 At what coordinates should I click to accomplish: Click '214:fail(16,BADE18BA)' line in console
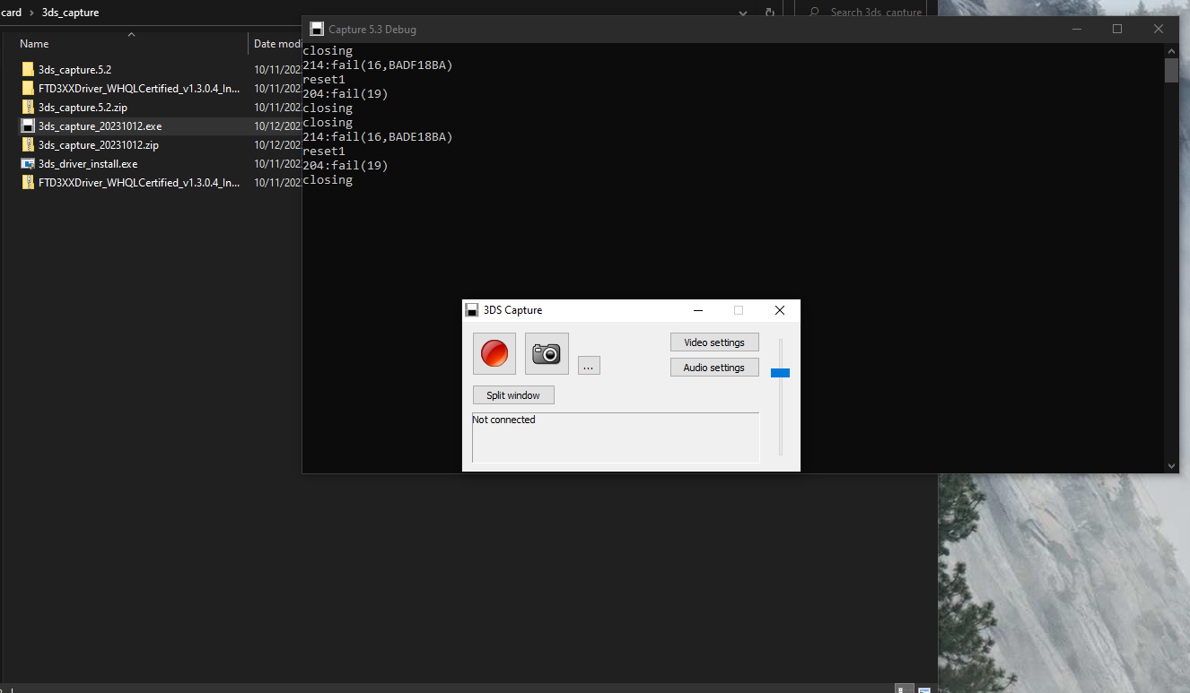[378, 137]
